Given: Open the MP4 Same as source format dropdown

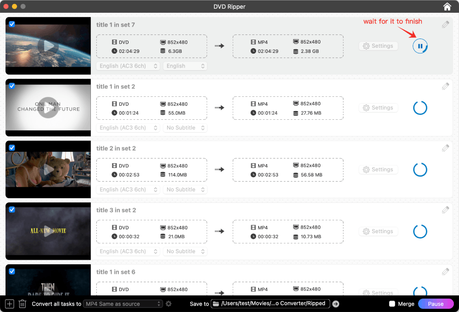Looking at the screenshot, I should [123, 304].
